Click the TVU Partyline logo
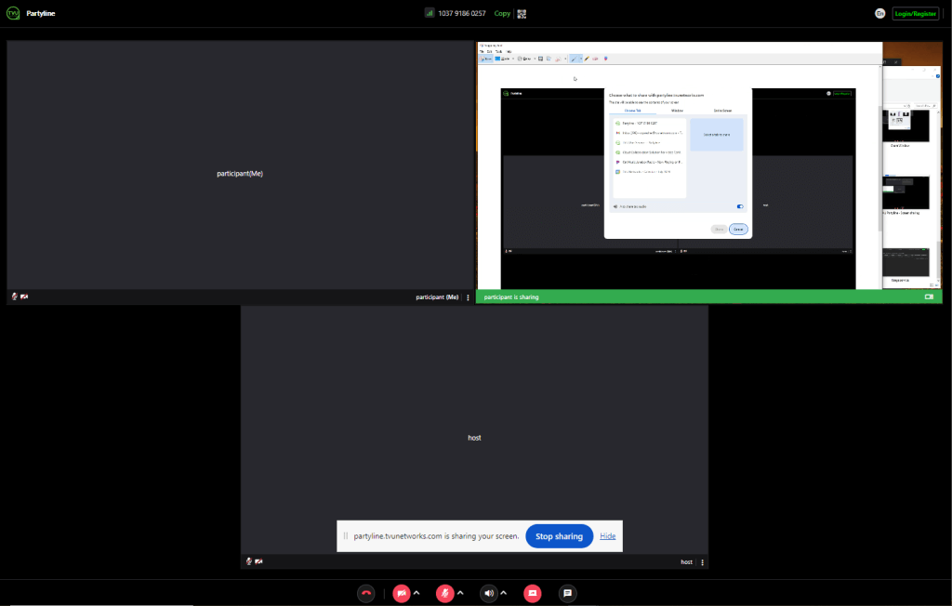The height and width of the screenshot is (606, 952). (13, 13)
